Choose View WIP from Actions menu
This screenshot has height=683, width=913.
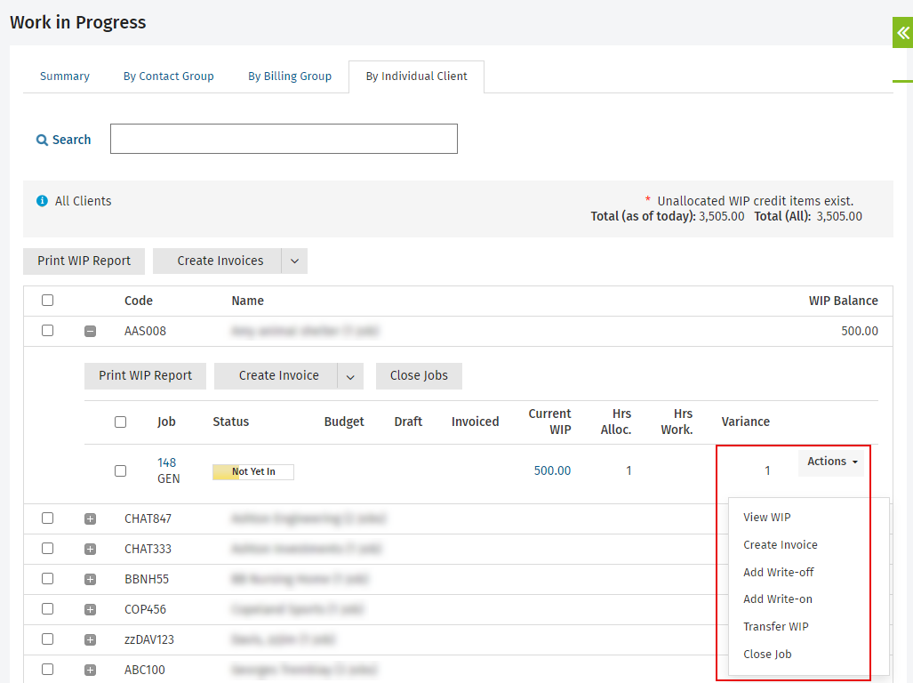[767, 517]
